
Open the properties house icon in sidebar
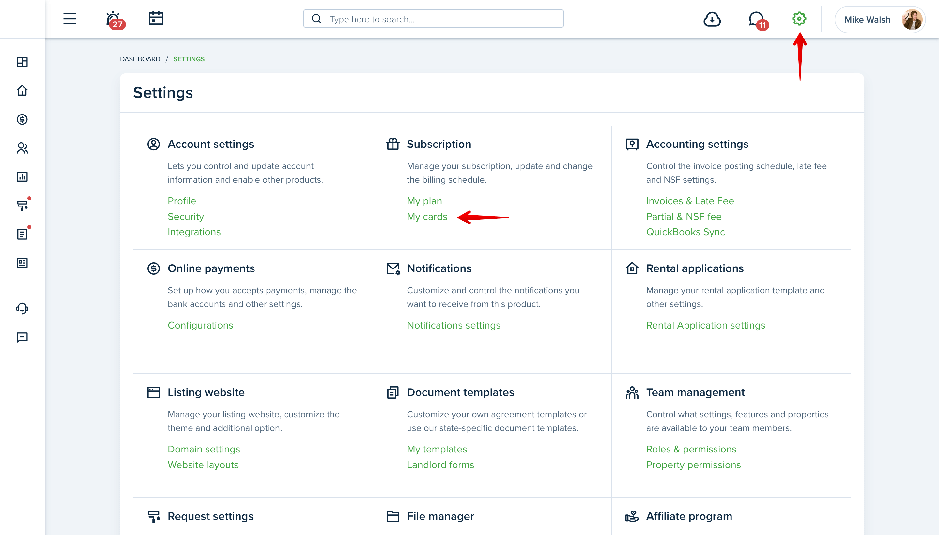[x=22, y=90]
